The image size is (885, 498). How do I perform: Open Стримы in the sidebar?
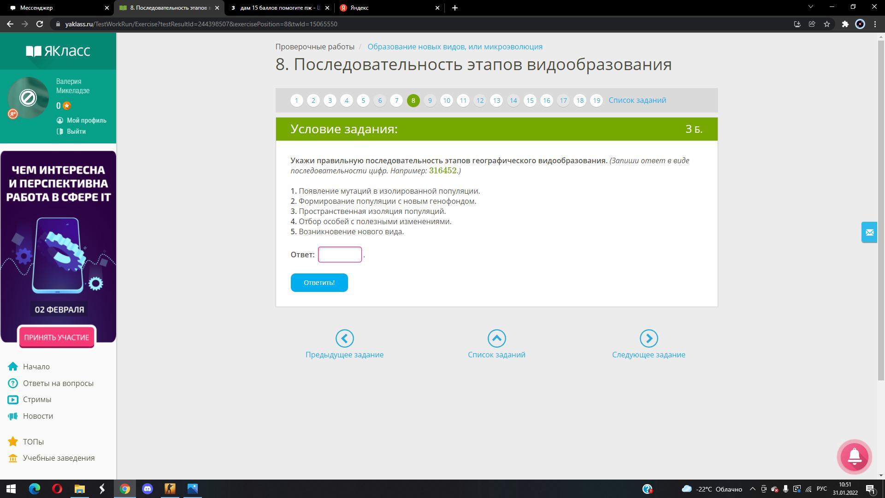[37, 399]
